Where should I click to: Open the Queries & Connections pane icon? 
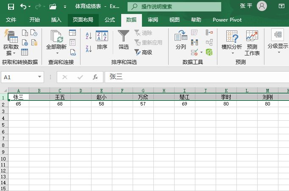coord(72,33)
